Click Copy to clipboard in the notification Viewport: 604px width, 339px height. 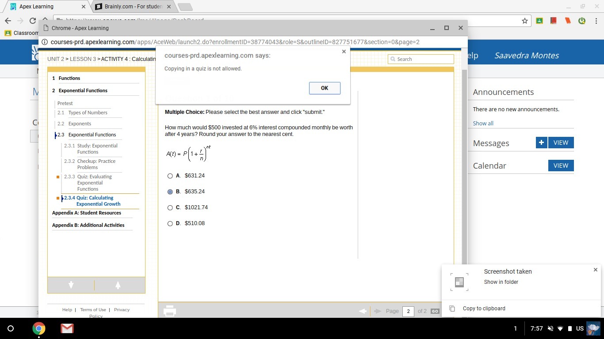484,309
